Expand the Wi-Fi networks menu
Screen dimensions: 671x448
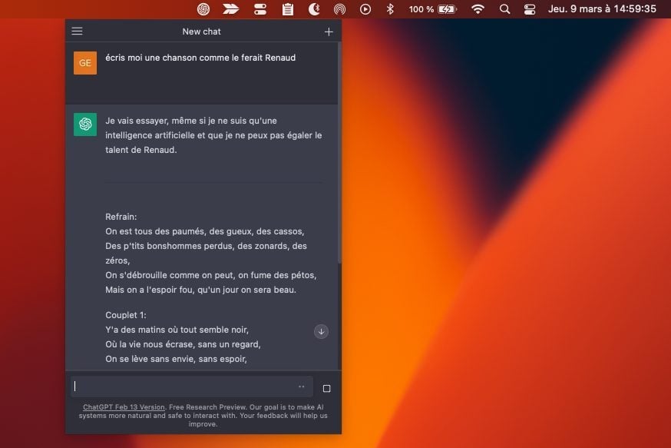coord(478,9)
